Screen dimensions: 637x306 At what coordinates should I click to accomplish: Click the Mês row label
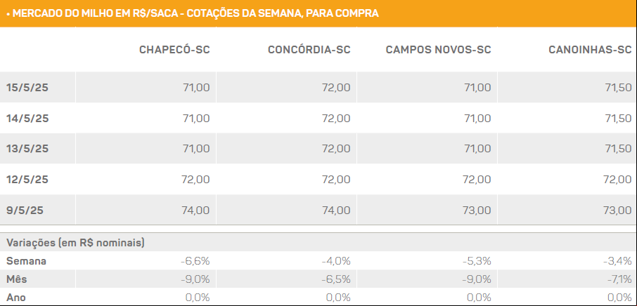(x=17, y=279)
